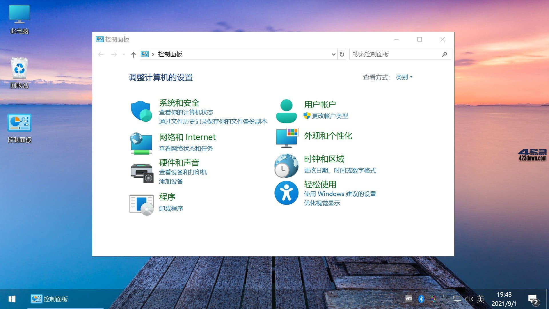Open 外观和个性化 via the monitor icon
The width and height of the screenshot is (549, 309).
pos(286,137)
